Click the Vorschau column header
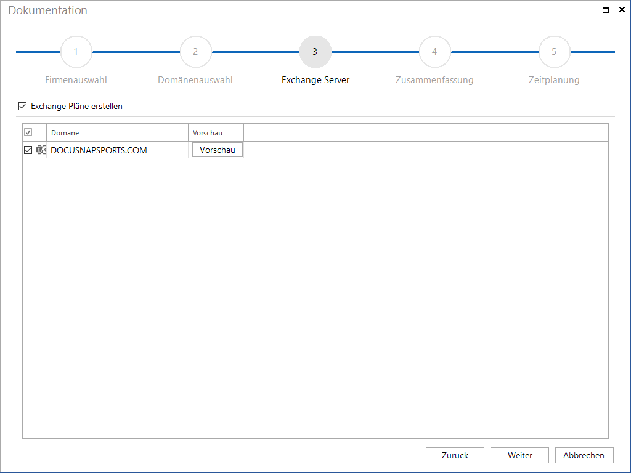Image resolution: width=631 pixels, height=473 pixels. click(216, 133)
